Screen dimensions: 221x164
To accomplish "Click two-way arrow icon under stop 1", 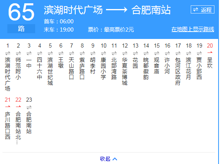I will click(8, 53).
